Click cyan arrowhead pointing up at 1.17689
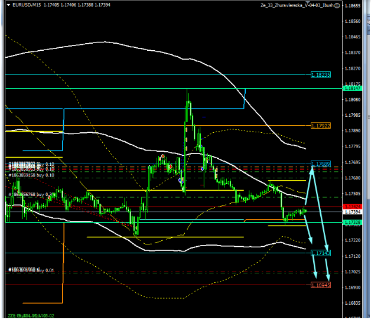The image size is (371, 320). [x=313, y=169]
